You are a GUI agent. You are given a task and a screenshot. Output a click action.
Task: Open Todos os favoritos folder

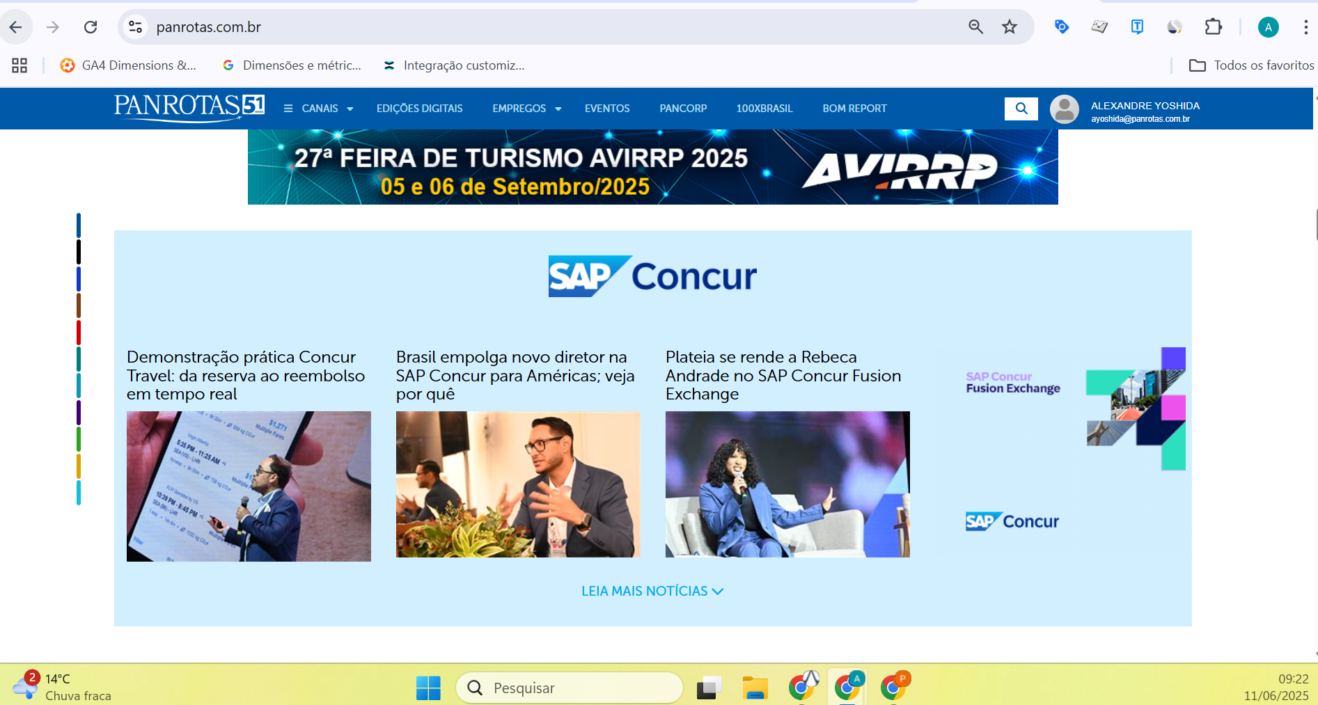point(1251,65)
